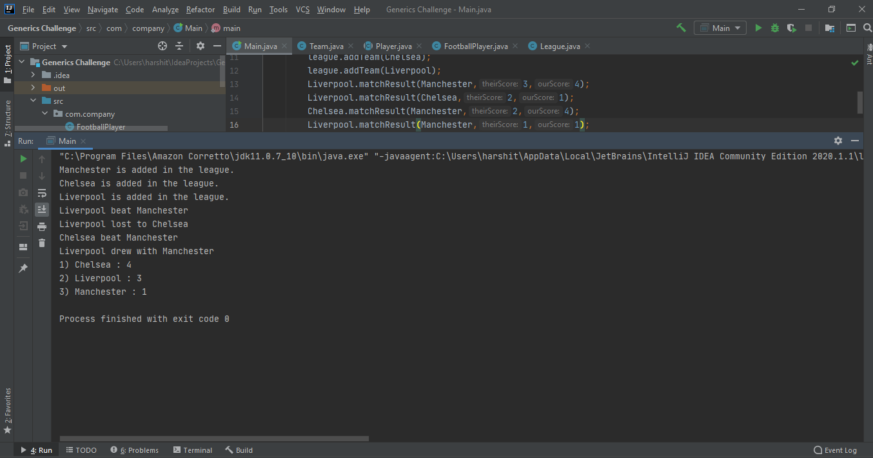Viewport: 873px width, 458px height.
Task: Collapse the src folder
Action: point(33,101)
